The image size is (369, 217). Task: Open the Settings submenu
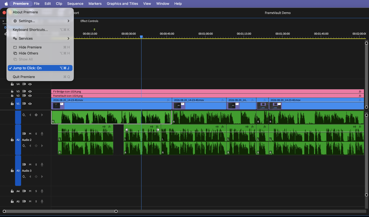40,21
